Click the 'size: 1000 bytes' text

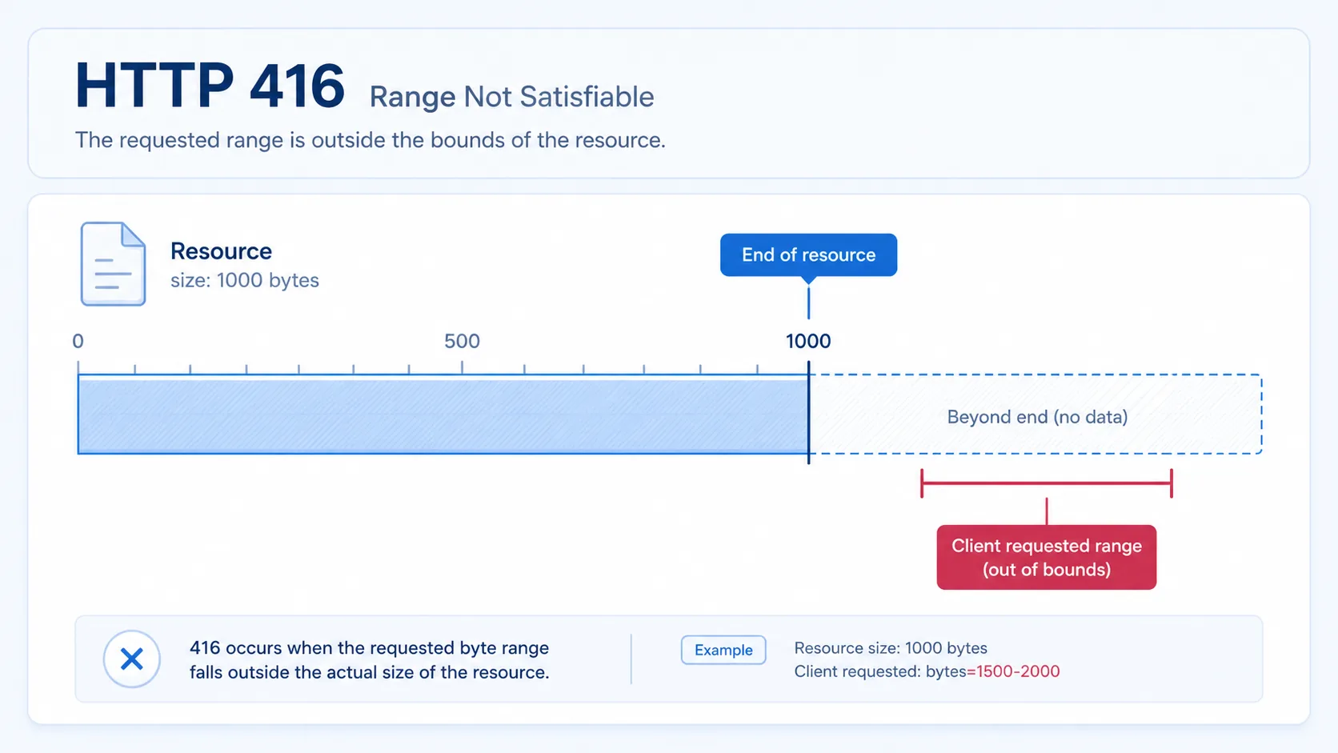tap(245, 280)
